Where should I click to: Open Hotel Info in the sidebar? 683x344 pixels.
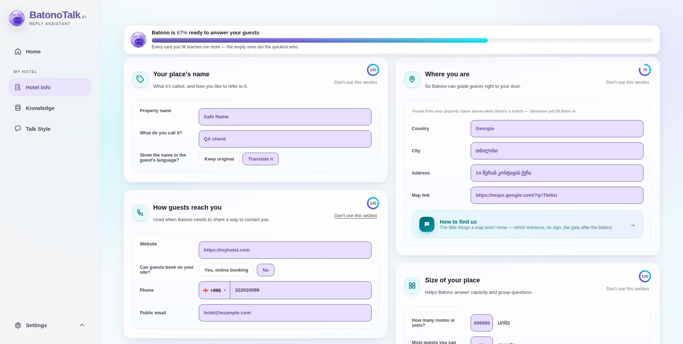click(x=50, y=87)
